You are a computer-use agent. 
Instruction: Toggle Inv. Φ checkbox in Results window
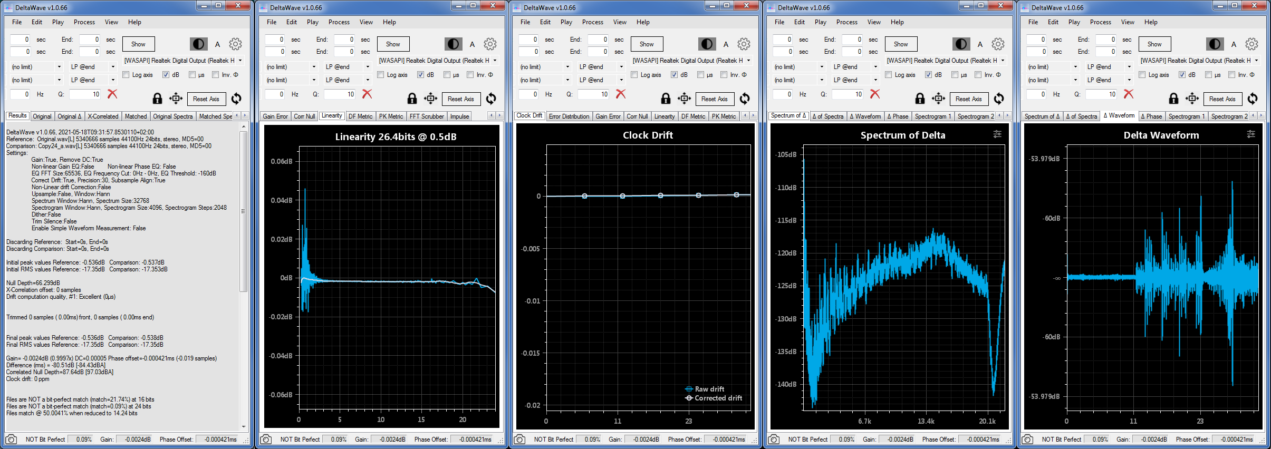coord(215,75)
